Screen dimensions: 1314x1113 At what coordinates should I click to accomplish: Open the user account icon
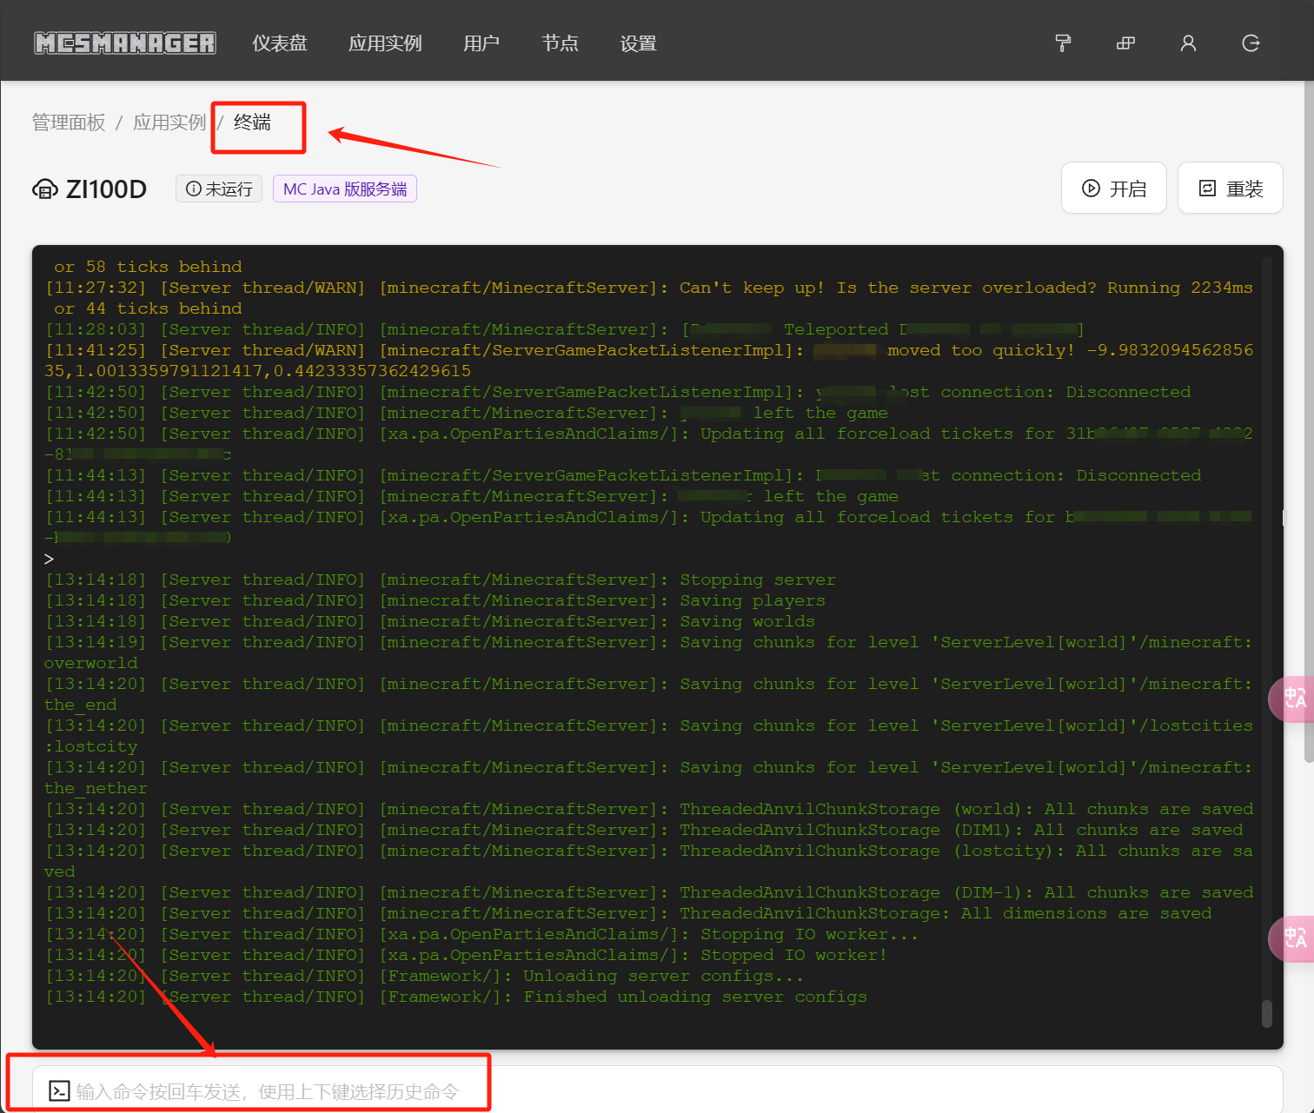(1188, 43)
